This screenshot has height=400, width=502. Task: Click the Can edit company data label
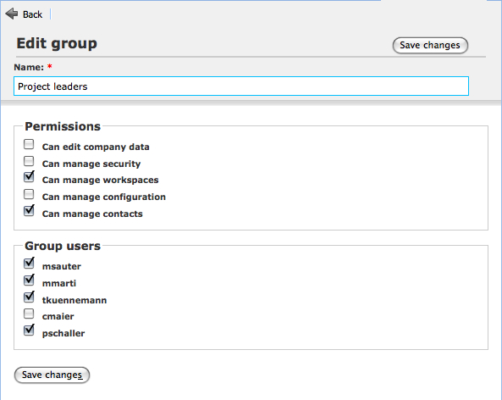(x=96, y=147)
